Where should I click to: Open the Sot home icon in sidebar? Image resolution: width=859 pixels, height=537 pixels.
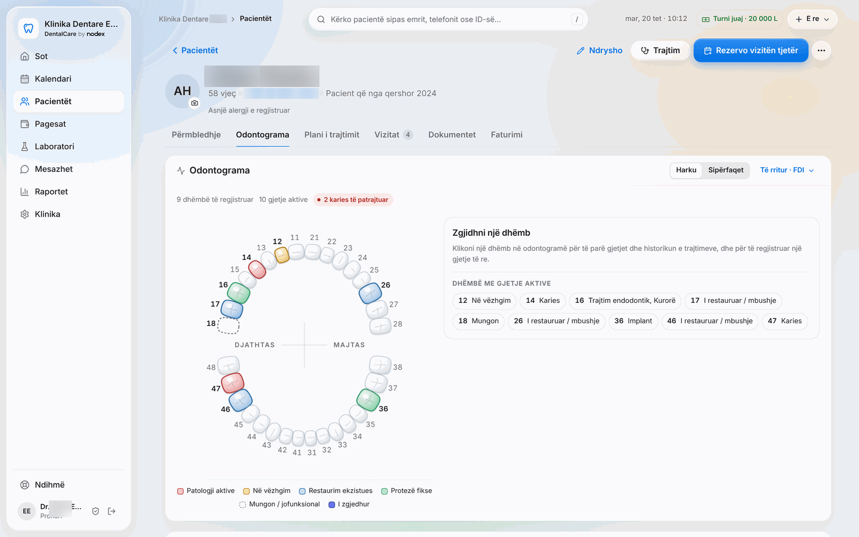tap(25, 56)
